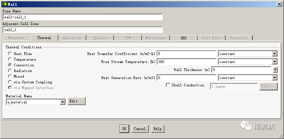284x139 pixels.
Task: Click the Wall Thickness input field
Action: 241,70
